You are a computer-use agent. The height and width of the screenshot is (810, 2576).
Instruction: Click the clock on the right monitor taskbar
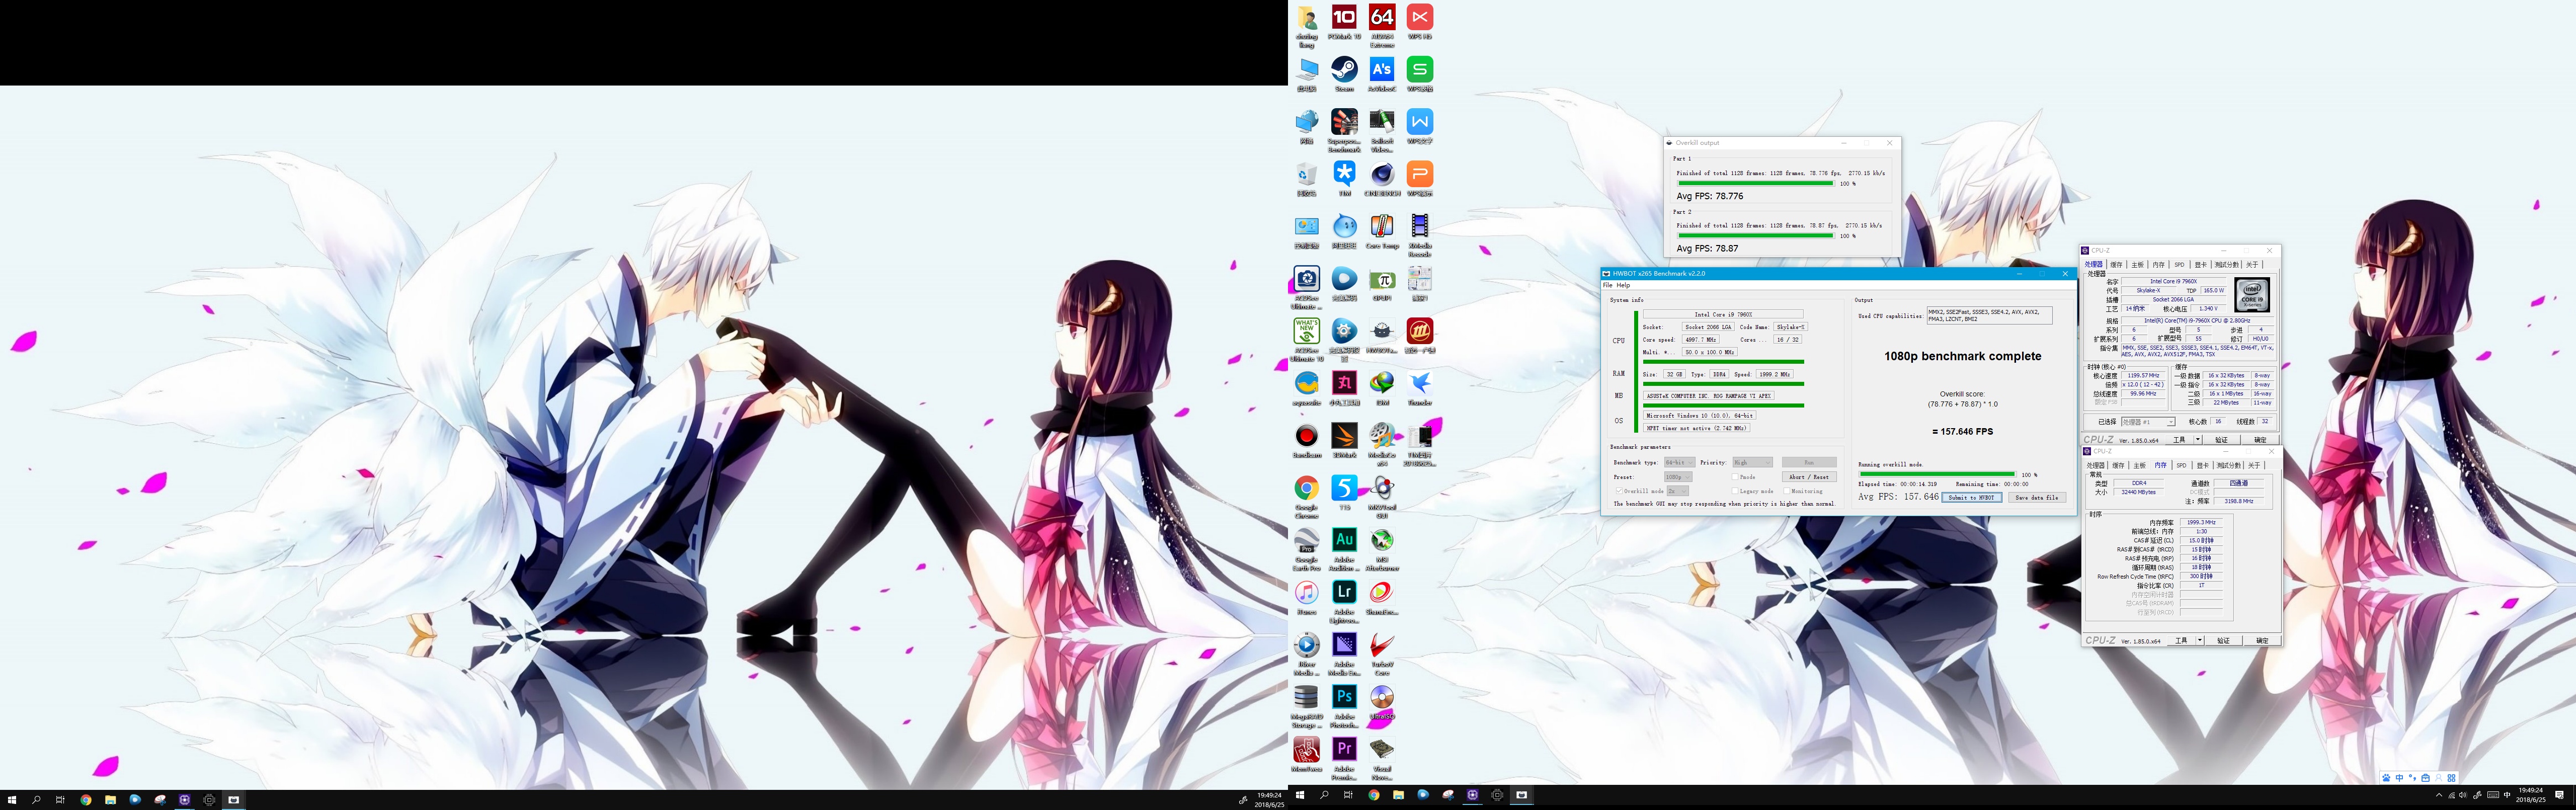click(2531, 795)
